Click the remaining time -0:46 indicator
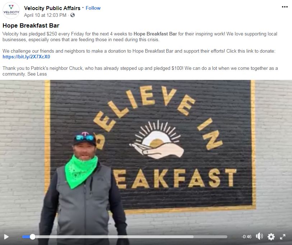 click(x=246, y=237)
